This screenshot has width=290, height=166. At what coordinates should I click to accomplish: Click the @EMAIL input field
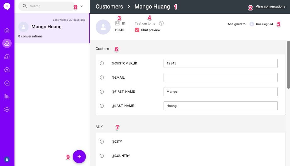pos(220,77)
